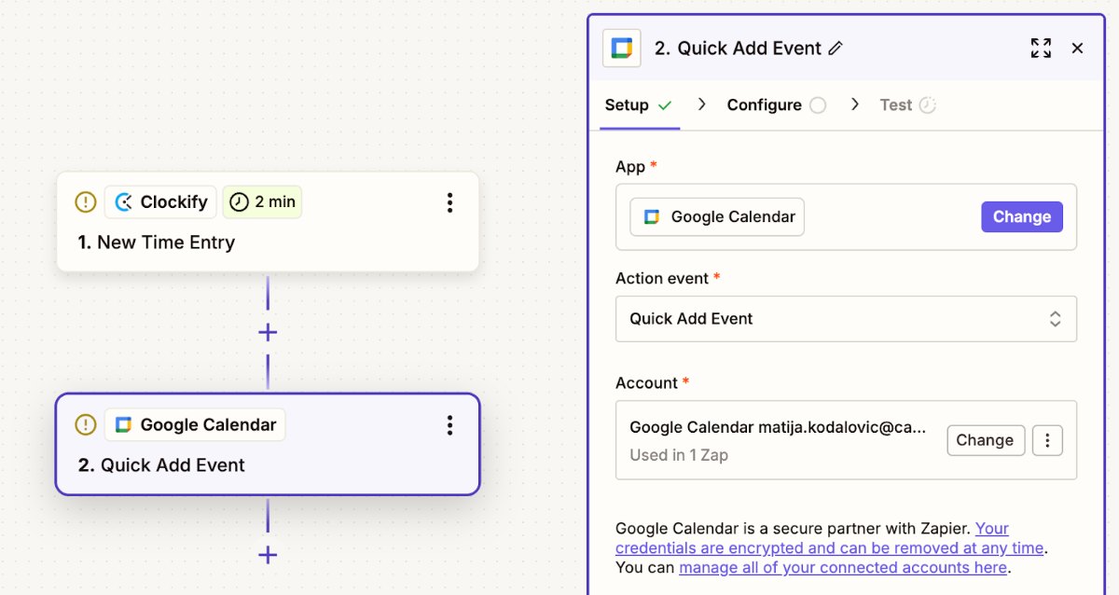
Task: Open 'Your credentials are encrypted' link
Action: click(x=829, y=539)
